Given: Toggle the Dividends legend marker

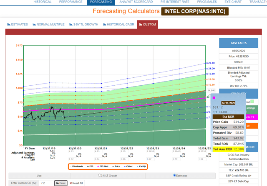Looking at the screenshot, I should (70, 167).
